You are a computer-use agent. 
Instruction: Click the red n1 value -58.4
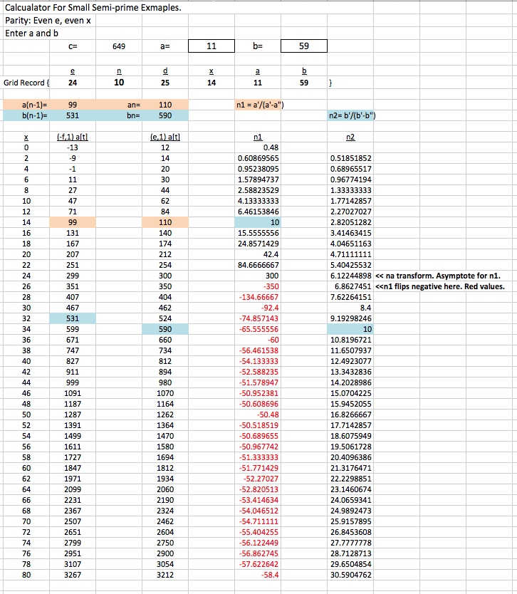click(270, 575)
